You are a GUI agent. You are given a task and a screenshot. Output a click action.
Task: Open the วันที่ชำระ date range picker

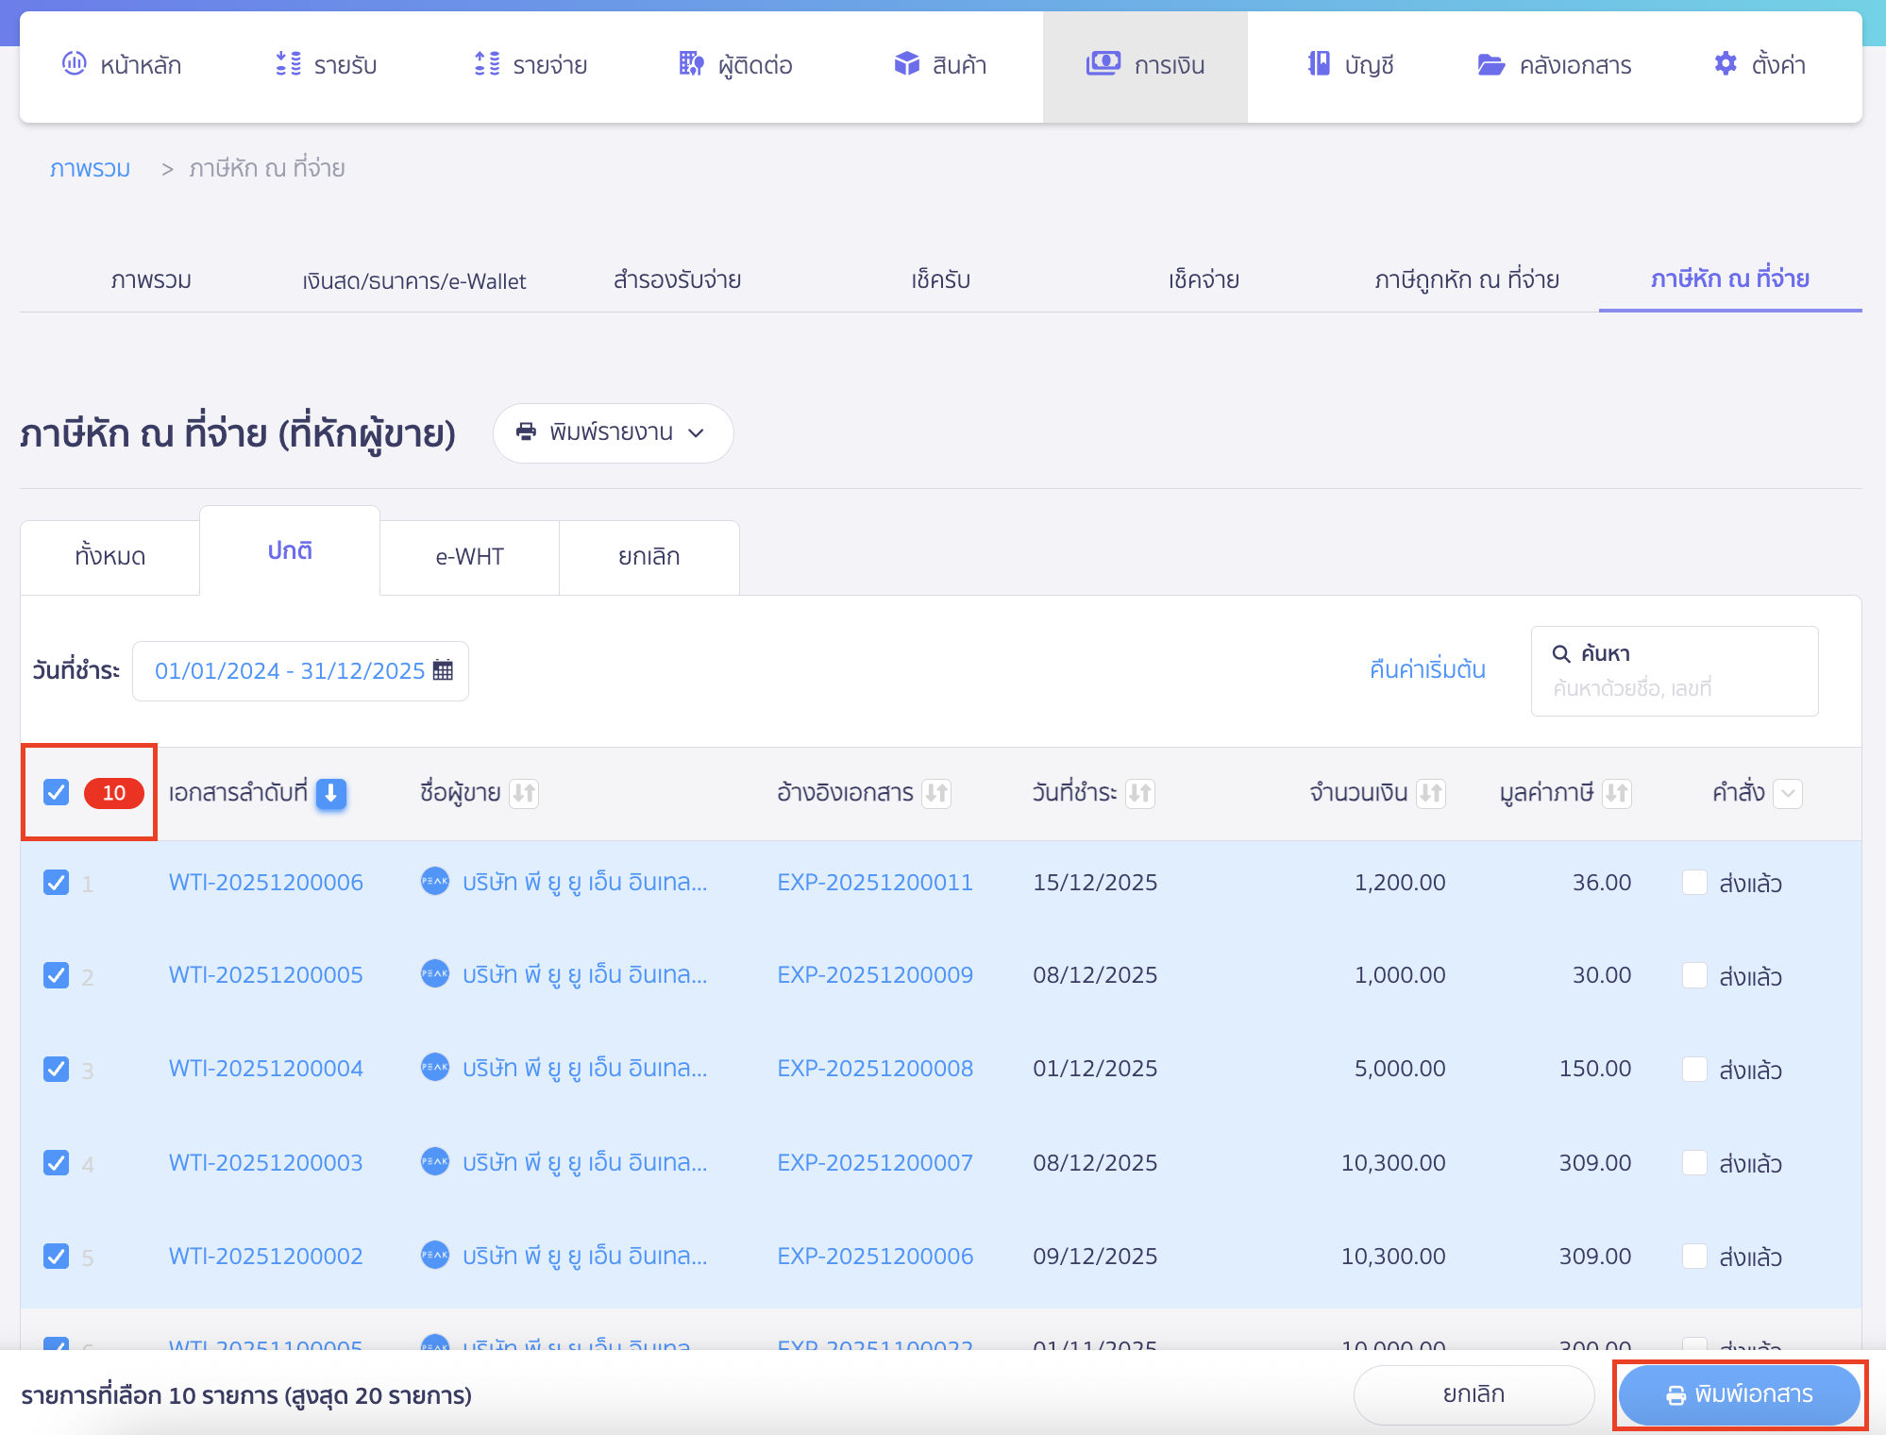click(300, 671)
